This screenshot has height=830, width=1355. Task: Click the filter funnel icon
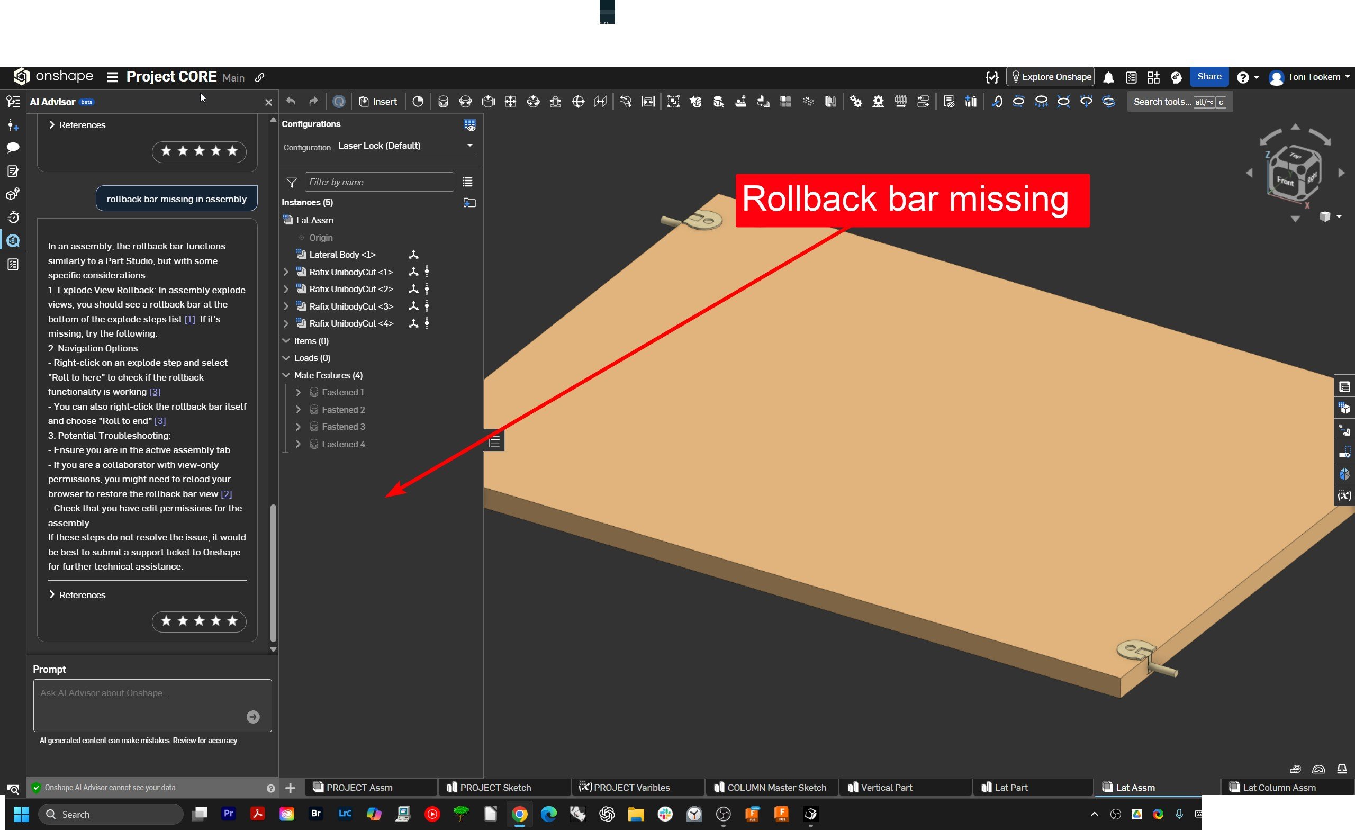[292, 182]
